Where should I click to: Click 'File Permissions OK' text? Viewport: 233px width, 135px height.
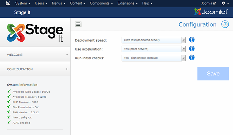pyautogui.click(x=26, y=107)
